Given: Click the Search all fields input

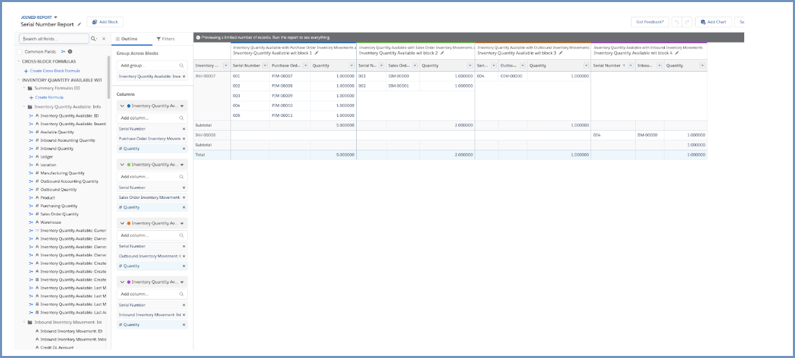Looking at the screenshot, I should pyautogui.click(x=54, y=39).
